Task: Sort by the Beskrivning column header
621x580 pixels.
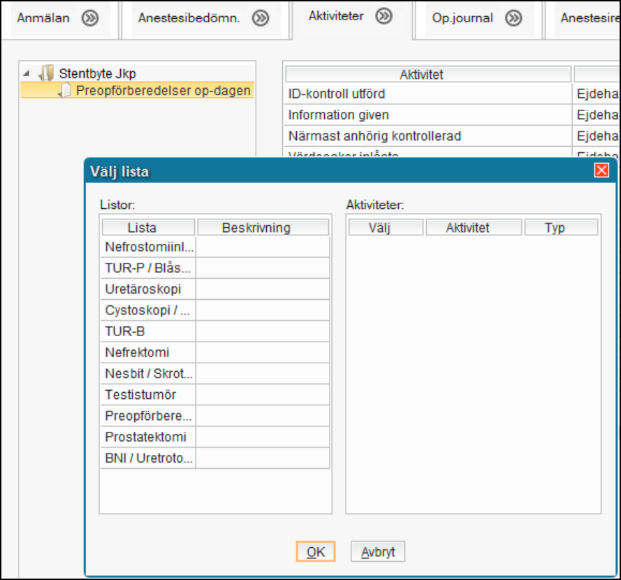Action: (x=256, y=228)
